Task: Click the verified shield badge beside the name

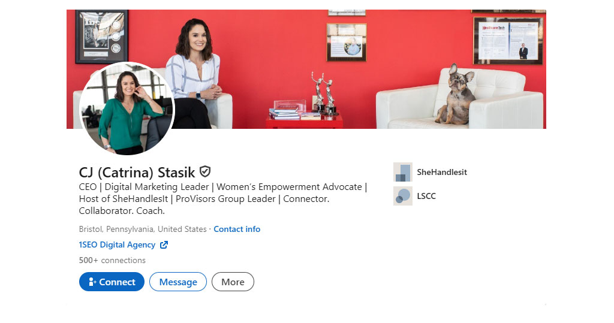Action: (205, 171)
